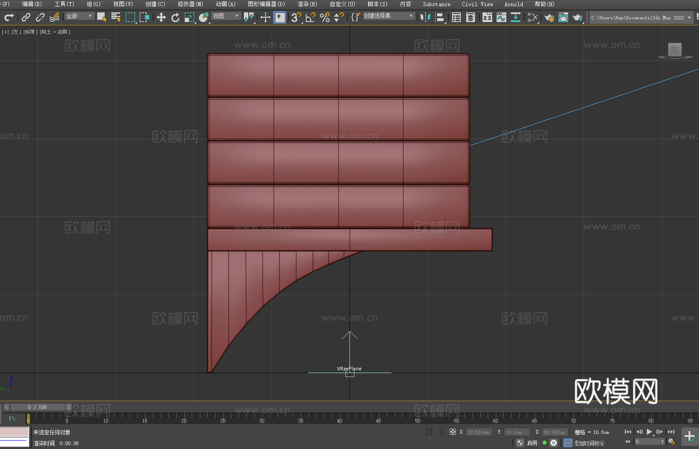Open the Arnold menu

pyautogui.click(x=514, y=4)
